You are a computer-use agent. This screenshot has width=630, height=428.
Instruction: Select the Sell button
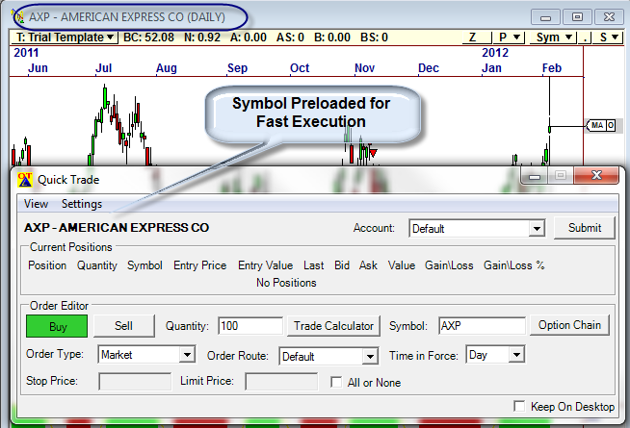123,326
